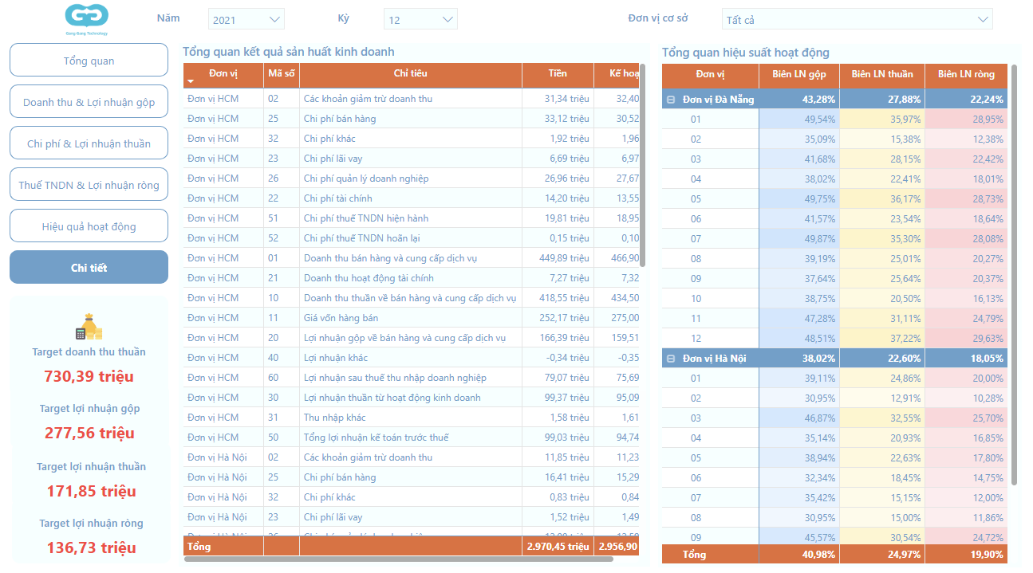Sort by Biên LN gộp header
Screen dimensions: 1033x573
click(x=799, y=74)
